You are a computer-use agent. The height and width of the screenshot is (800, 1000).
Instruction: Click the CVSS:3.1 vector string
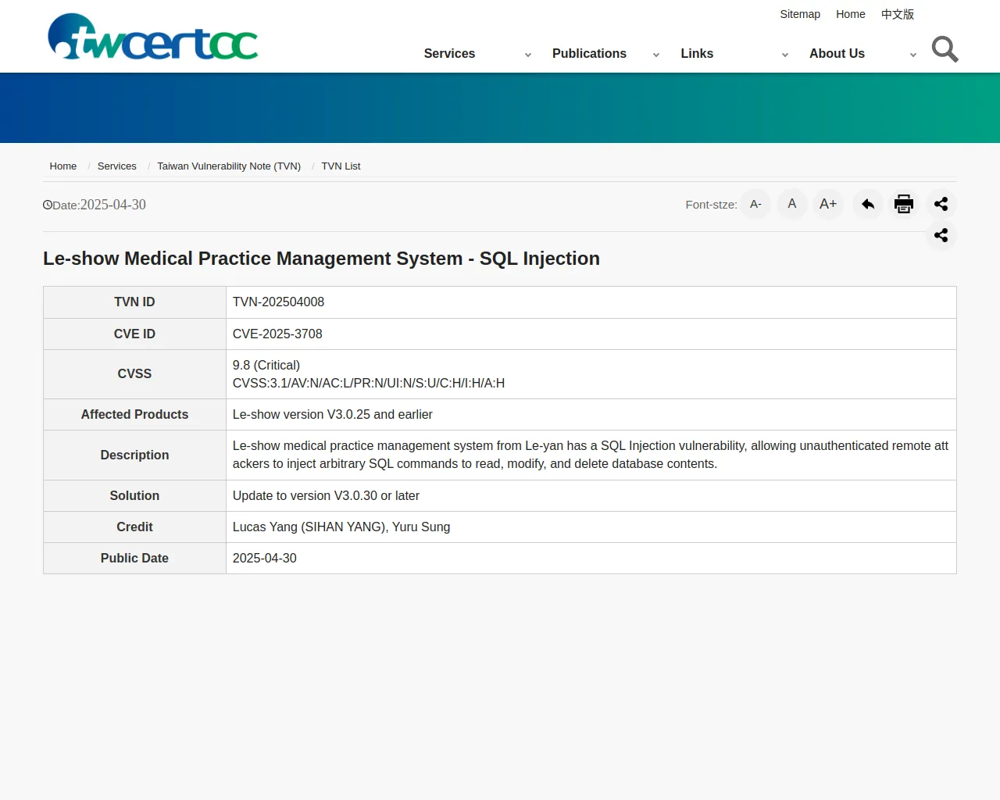click(x=369, y=384)
